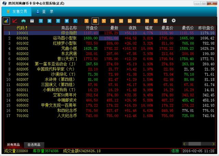The height and width of the screenshot is (156, 219).
Task: Click the orange Y interval icon
Action: coord(156,21)
